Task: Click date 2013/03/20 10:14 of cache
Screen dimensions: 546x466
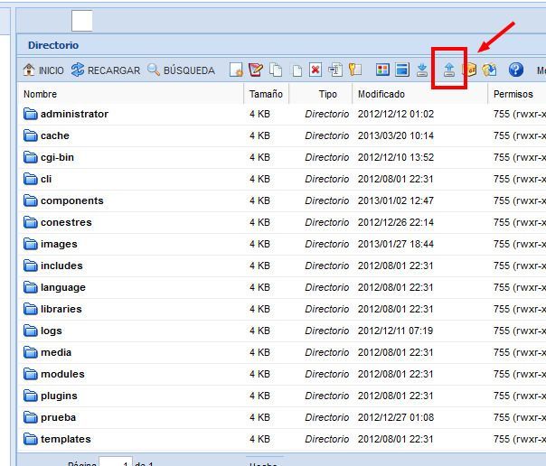Action: 396,135
